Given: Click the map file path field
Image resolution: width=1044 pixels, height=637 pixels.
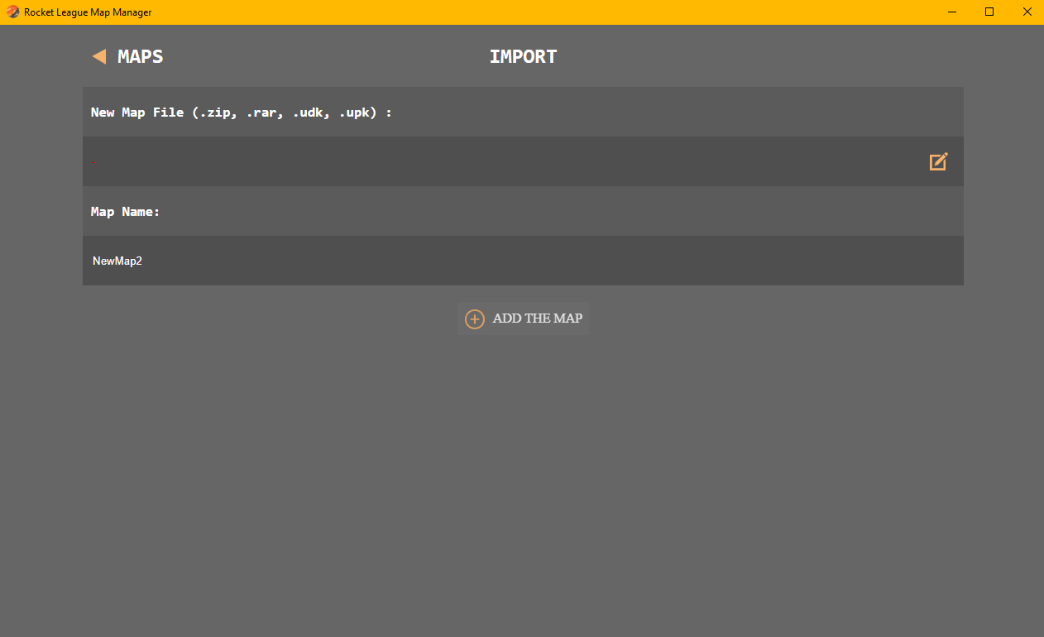Looking at the screenshot, I should pyautogui.click(x=523, y=161).
